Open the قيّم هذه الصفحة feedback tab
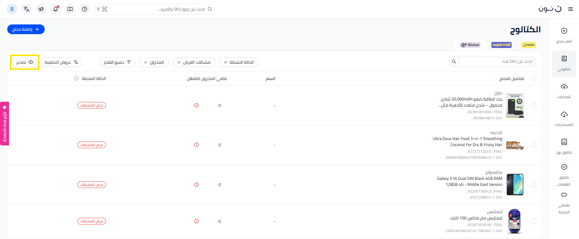Viewport: 579px width, 239px height. (x=5, y=123)
